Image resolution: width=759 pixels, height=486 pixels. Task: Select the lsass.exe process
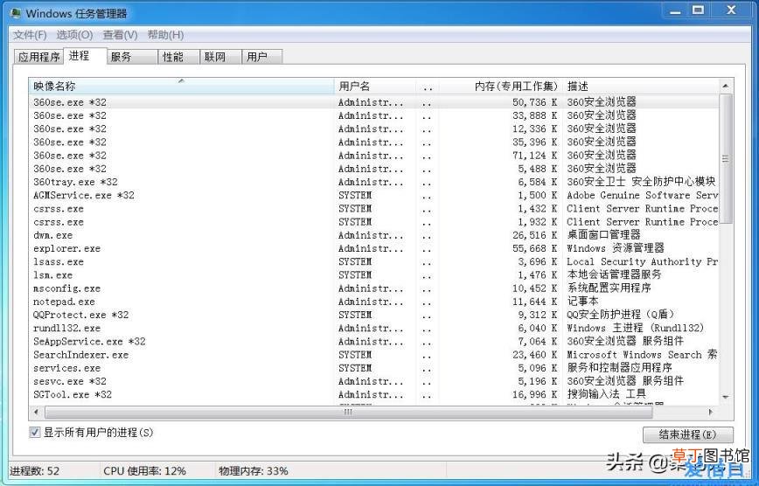pyautogui.click(x=373, y=262)
